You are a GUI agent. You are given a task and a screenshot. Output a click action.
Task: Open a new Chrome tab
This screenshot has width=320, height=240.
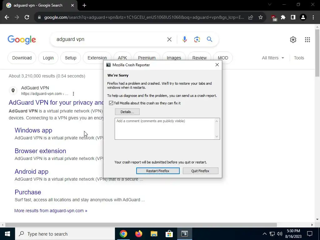pos(84,6)
